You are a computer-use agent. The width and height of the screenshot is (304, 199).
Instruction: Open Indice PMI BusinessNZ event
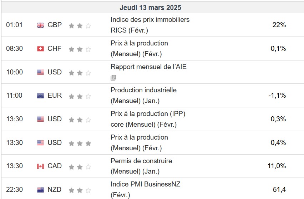click(145, 189)
